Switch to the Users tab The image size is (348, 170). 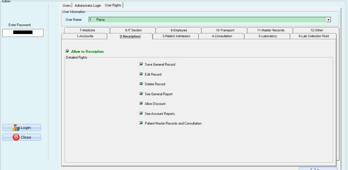point(67,5)
